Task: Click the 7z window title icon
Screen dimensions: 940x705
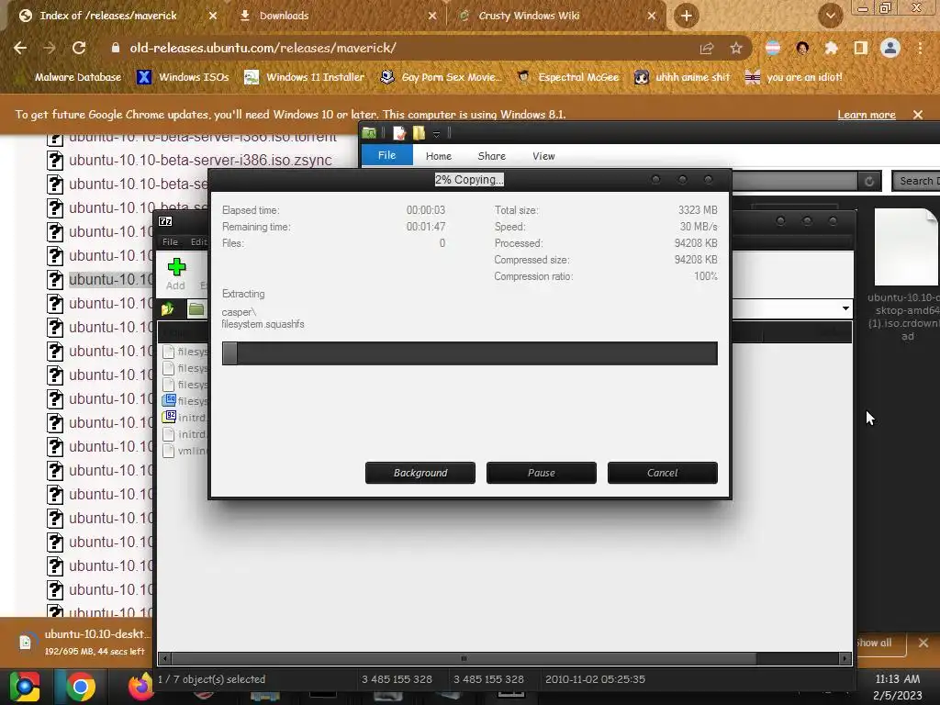Action: [x=165, y=221]
